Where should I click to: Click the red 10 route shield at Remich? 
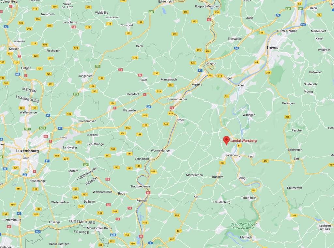point(148,193)
